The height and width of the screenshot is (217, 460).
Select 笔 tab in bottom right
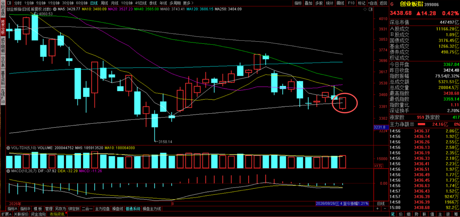(393, 214)
